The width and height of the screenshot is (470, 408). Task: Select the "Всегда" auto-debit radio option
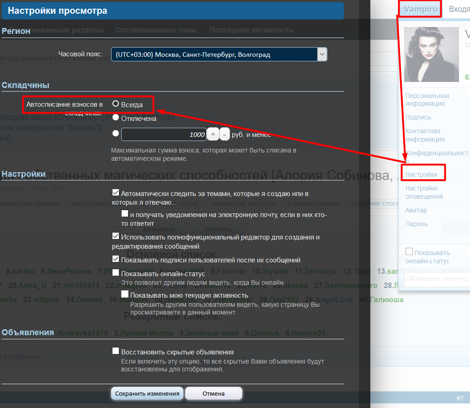coord(116,104)
